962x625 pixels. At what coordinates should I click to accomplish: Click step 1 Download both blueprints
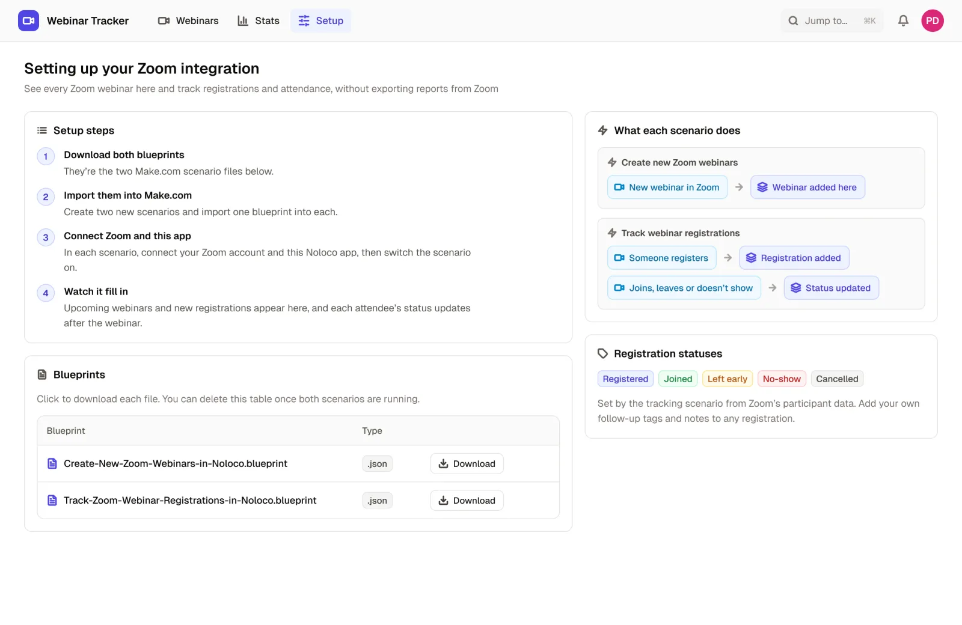[124, 154]
